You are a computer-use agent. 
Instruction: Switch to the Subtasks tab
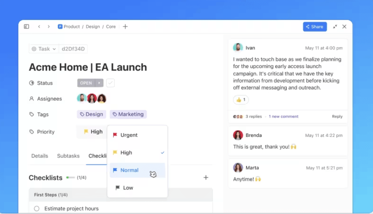point(68,156)
